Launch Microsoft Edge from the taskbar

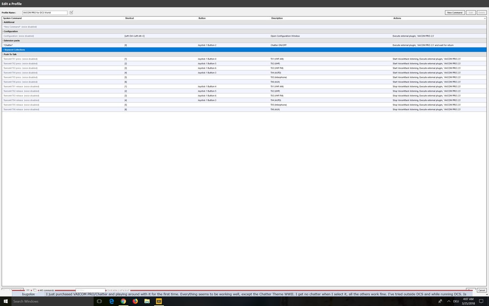(111, 301)
